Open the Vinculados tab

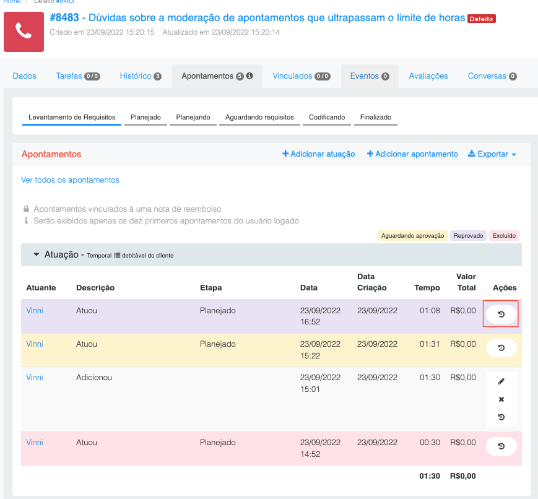[x=302, y=76]
